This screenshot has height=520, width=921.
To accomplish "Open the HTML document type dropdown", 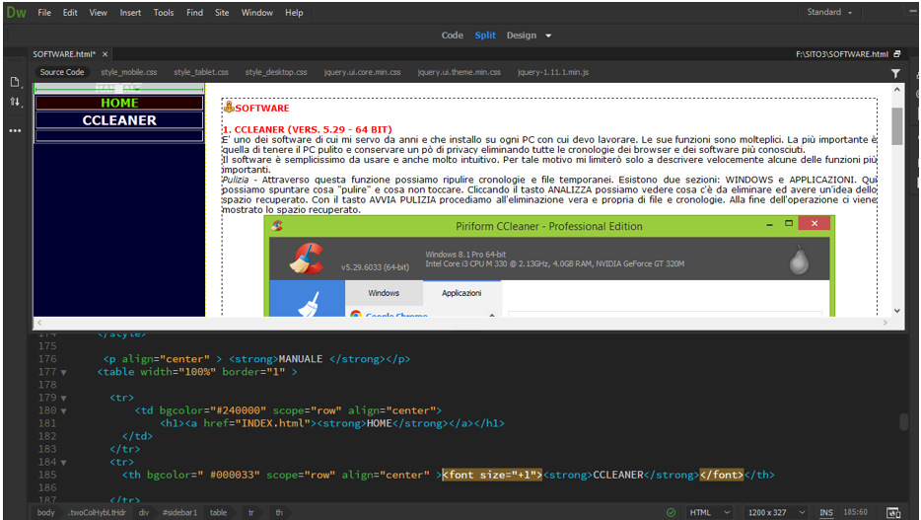I will click(x=710, y=512).
